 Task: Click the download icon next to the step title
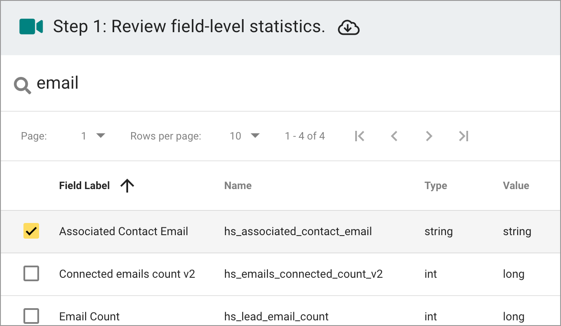pyautogui.click(x=348, y=27)
